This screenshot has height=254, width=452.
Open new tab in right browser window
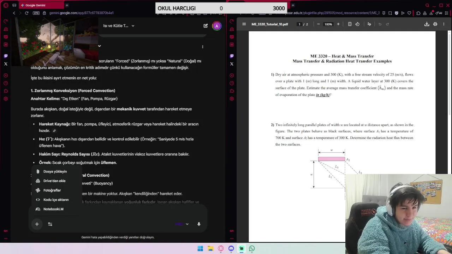[293, 5]
